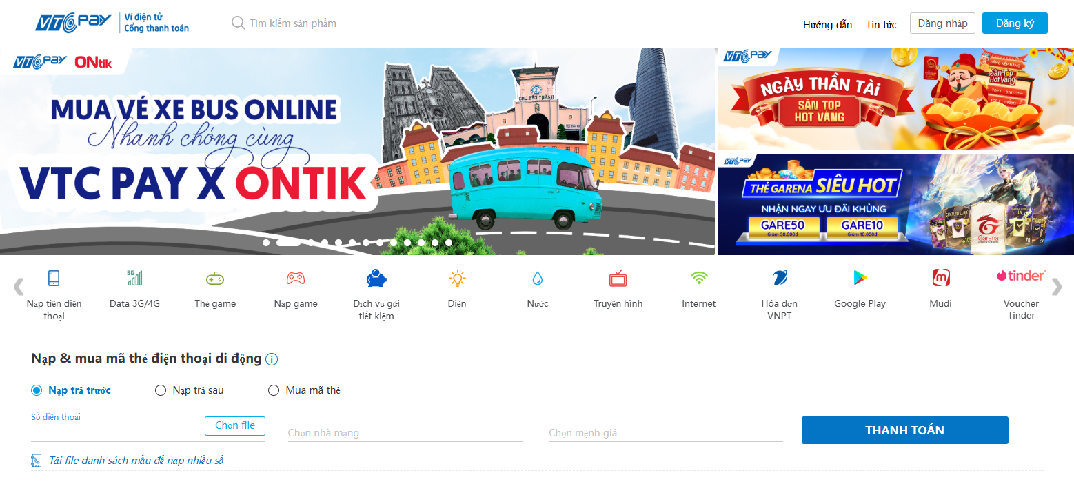Slide service carousel right with arrow

pyautogui.click(x=1056, y=287)
